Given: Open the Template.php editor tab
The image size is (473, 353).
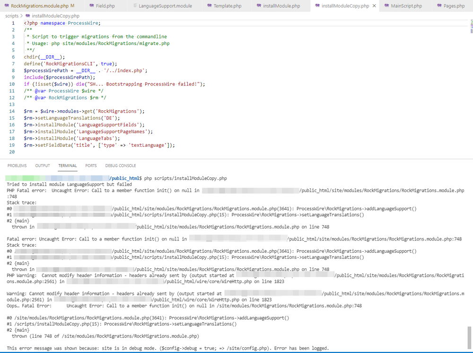Looking at the screenshot, I should click(227, 6).
